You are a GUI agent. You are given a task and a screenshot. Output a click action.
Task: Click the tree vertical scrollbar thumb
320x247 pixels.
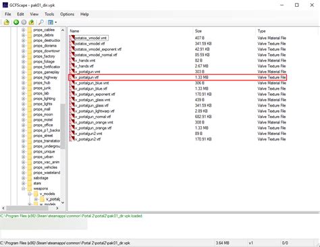point(63,126)
